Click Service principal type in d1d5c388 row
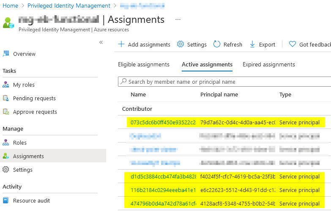The height and width of the screenshot is (211, 331). [x=299, y=177]
